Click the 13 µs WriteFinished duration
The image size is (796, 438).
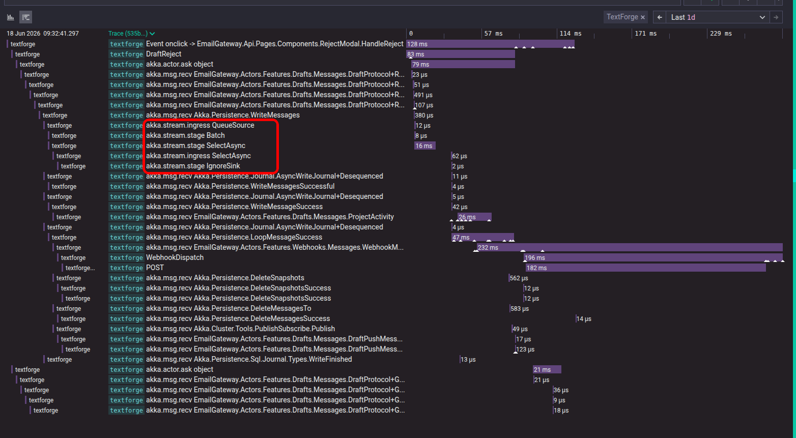tap(468, 360)
